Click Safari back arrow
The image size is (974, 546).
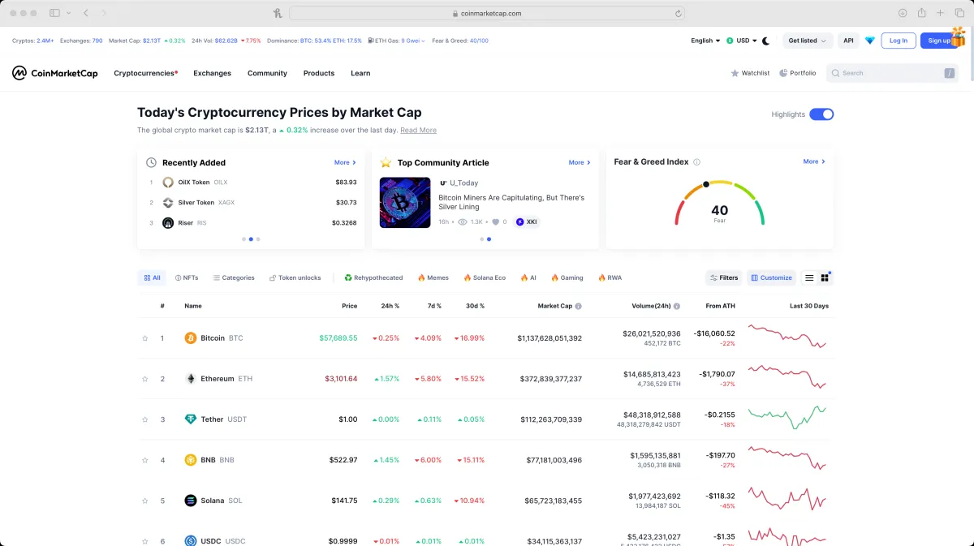86,13
